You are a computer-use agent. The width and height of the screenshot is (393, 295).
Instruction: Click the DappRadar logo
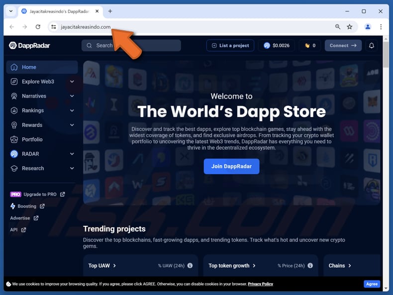click(29, 45)
